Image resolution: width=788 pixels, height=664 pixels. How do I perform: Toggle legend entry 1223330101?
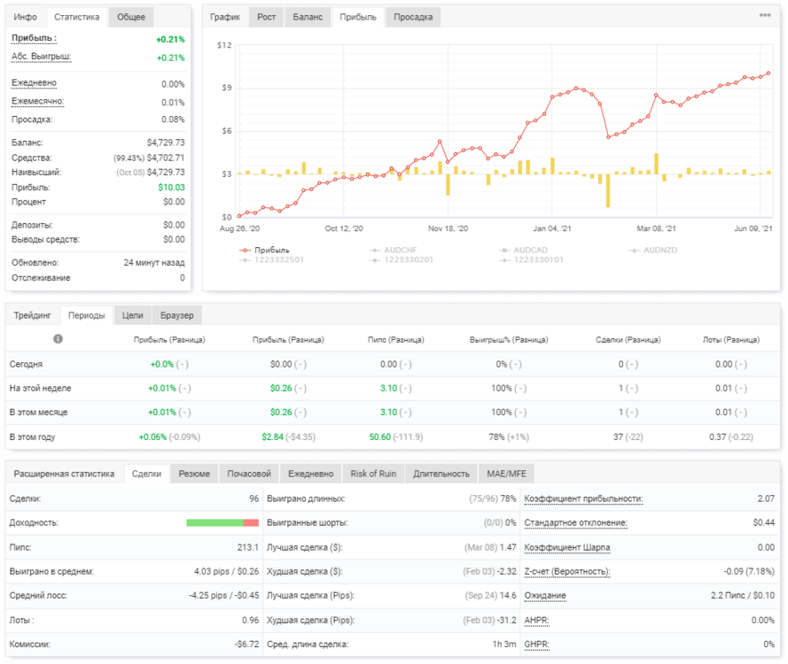click(x=531, y=259)
